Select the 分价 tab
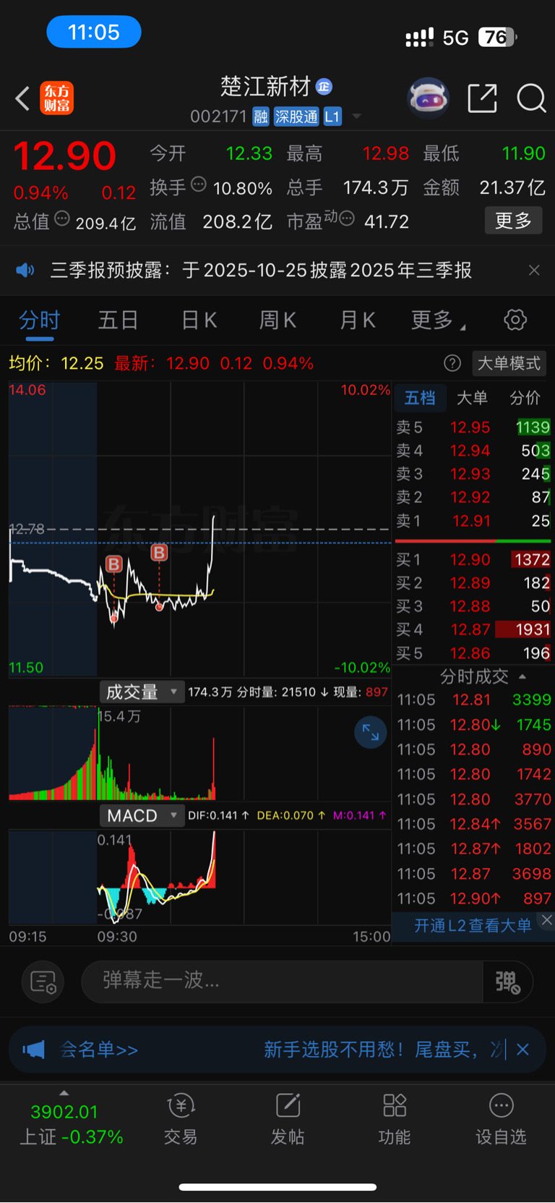The width and height of the screenshot is (555, 1203). tap(525, 398)
